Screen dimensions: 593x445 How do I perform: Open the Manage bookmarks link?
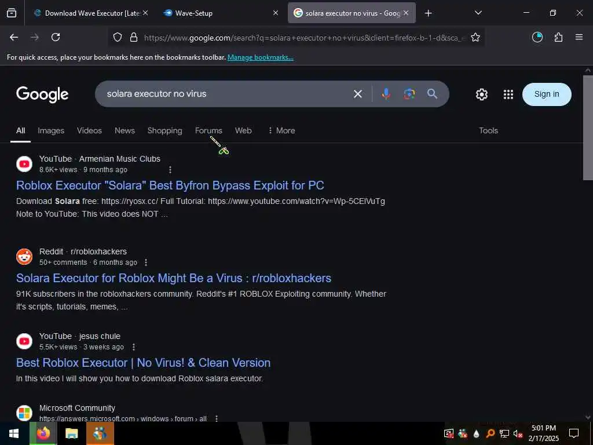click(261, 57)
